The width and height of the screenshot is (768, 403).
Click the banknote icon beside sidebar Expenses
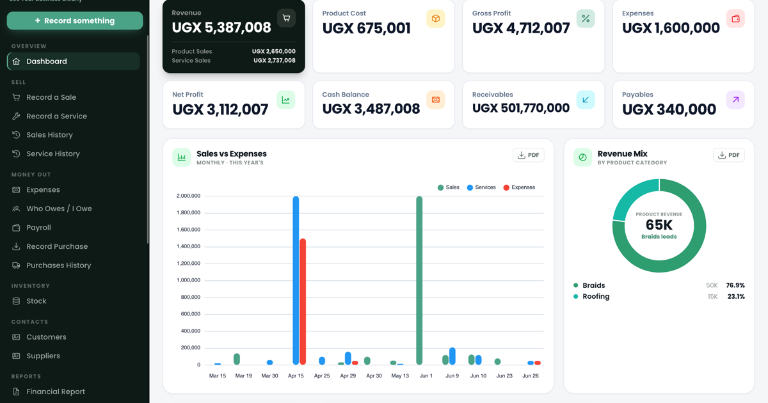point(17,190)
